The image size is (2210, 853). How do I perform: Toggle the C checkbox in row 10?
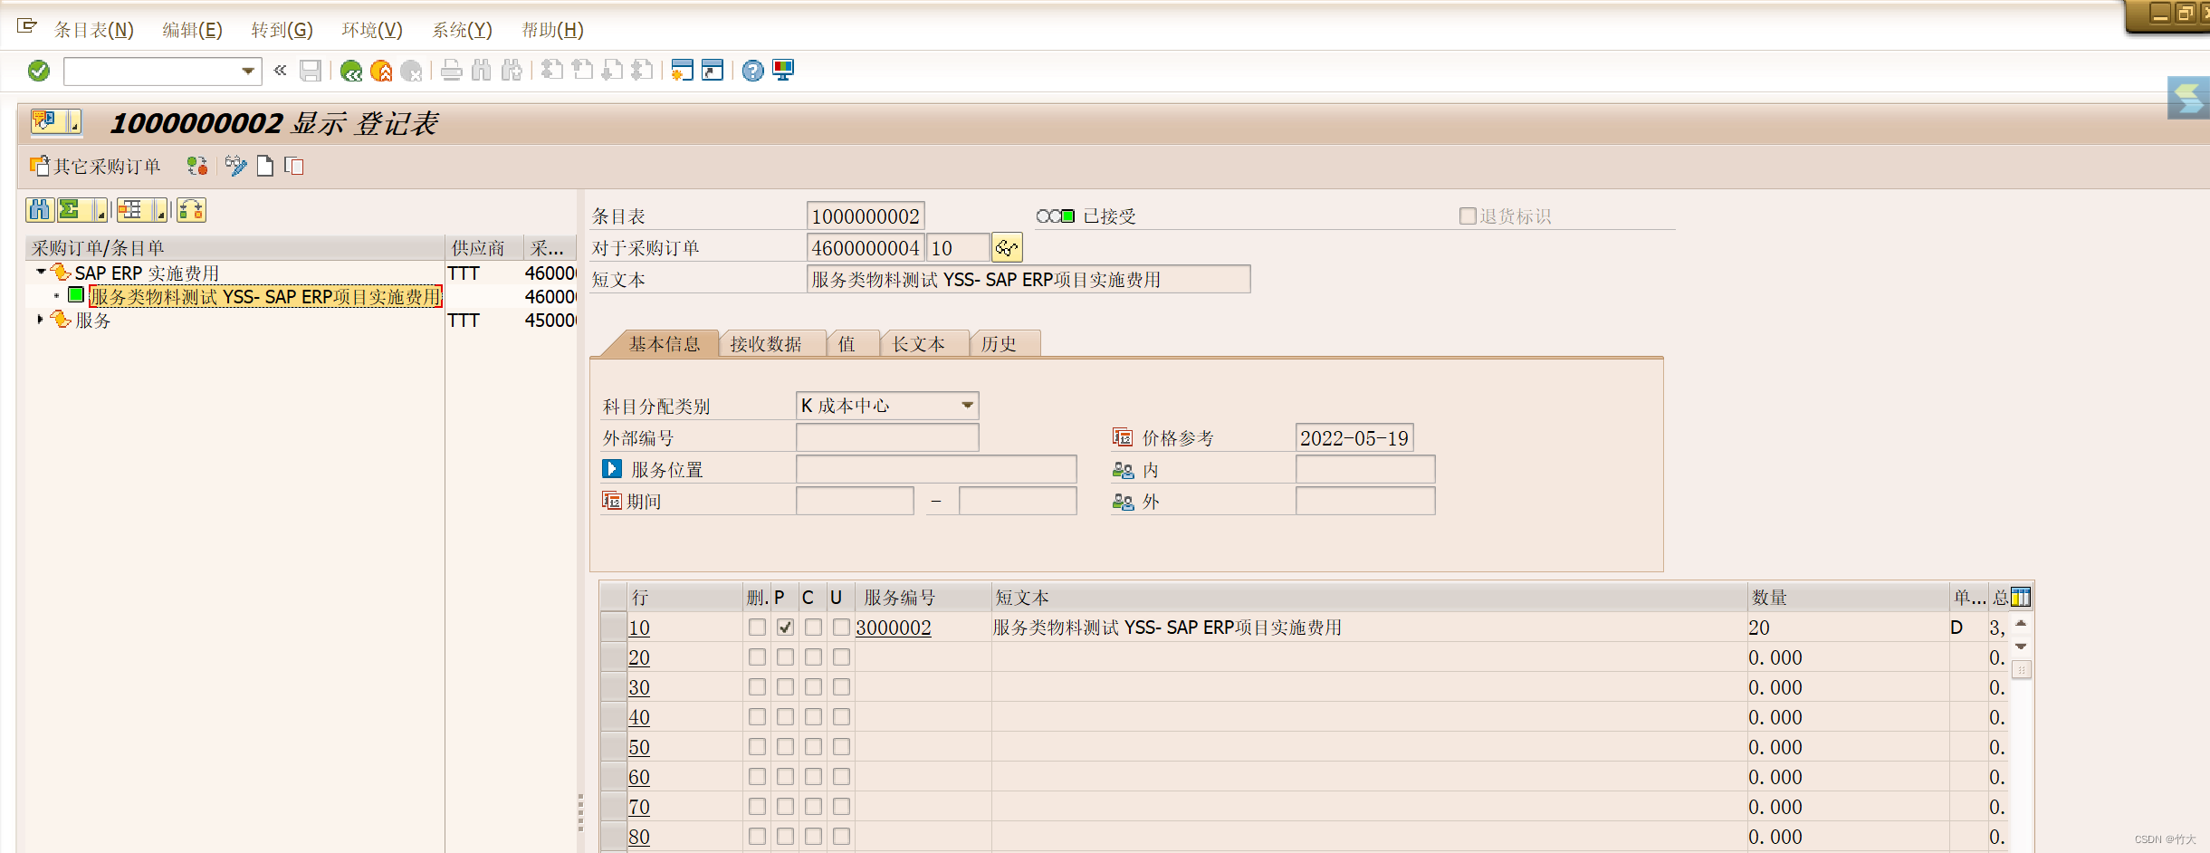[813, 627]
